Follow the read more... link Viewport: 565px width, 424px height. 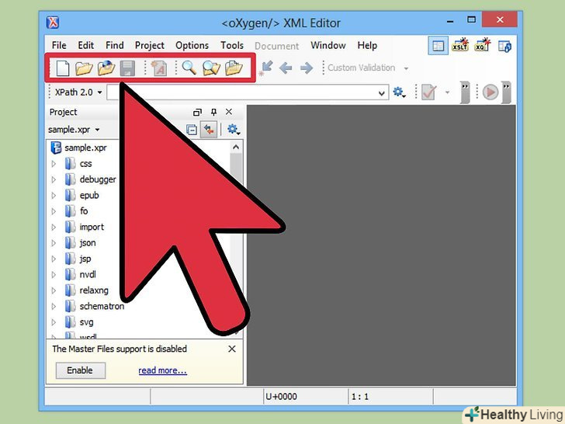click(162, 370)
